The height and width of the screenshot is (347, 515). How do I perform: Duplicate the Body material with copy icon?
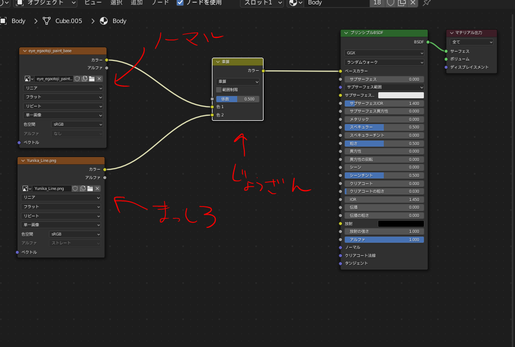[402, 3]
